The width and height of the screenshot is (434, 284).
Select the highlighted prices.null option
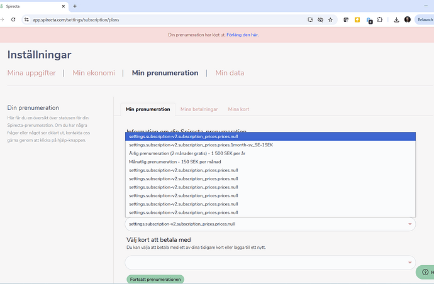coord(270,136)
